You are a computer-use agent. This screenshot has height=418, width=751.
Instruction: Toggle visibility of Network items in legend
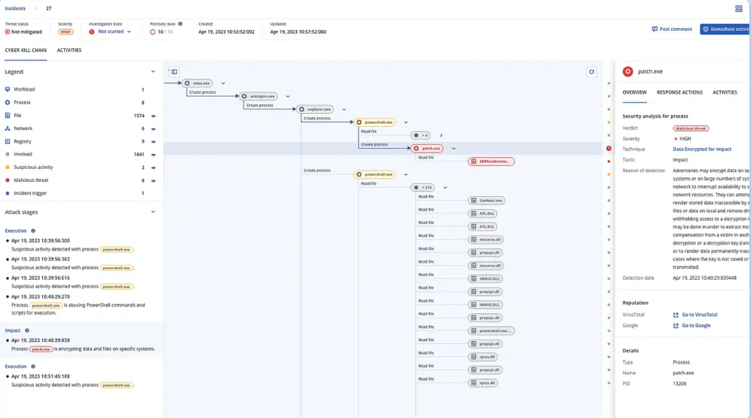153,129
